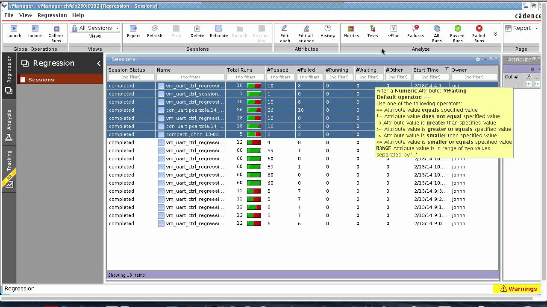
Task: Open the Edit each attributes tool
Action: click(285, 34)
